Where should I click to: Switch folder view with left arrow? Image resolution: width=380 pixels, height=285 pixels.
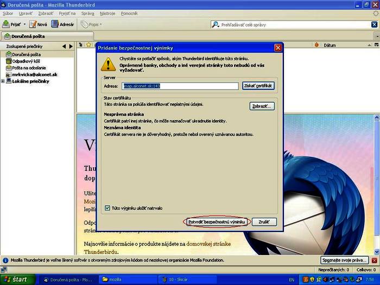coord(64,46)
